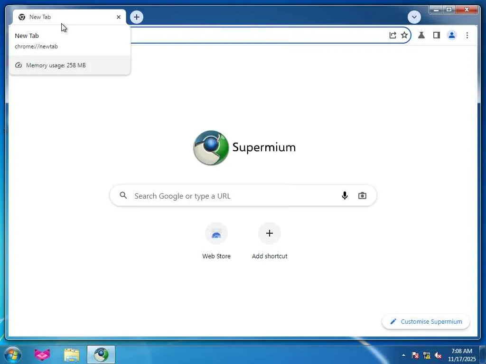Viewport: 486px width, 364px height.
Task: Open a new tab with plus button
Action: pos(137,17)
